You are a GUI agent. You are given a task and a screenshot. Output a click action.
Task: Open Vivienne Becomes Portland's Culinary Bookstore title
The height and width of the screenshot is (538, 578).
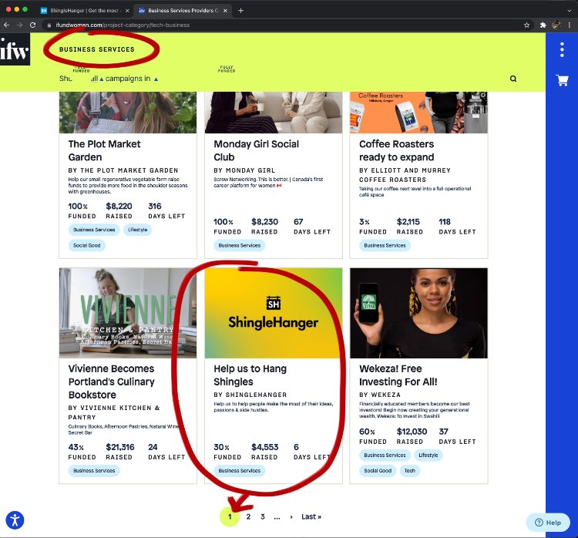click(111, 382)
